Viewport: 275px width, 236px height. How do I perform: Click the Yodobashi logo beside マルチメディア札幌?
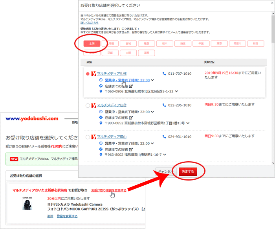94,74
